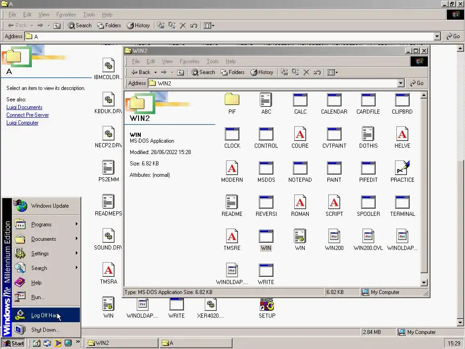Click WIN2 address input field

tap(272, 83)
